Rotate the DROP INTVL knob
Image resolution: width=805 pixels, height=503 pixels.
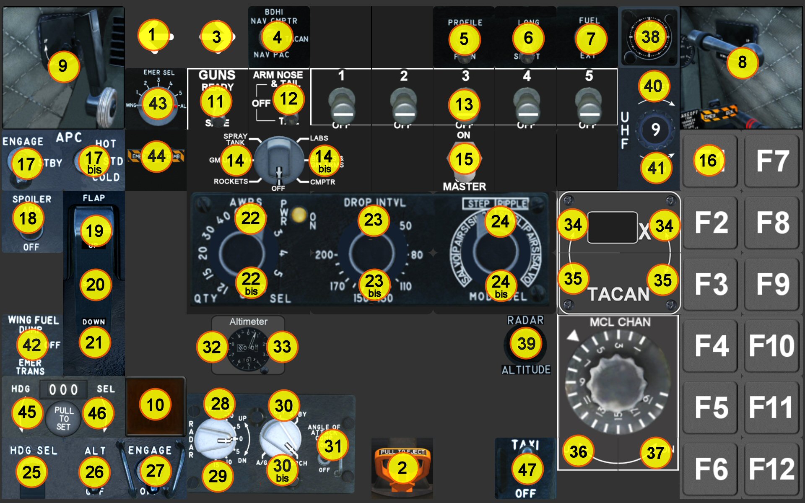tap(373, 253)
